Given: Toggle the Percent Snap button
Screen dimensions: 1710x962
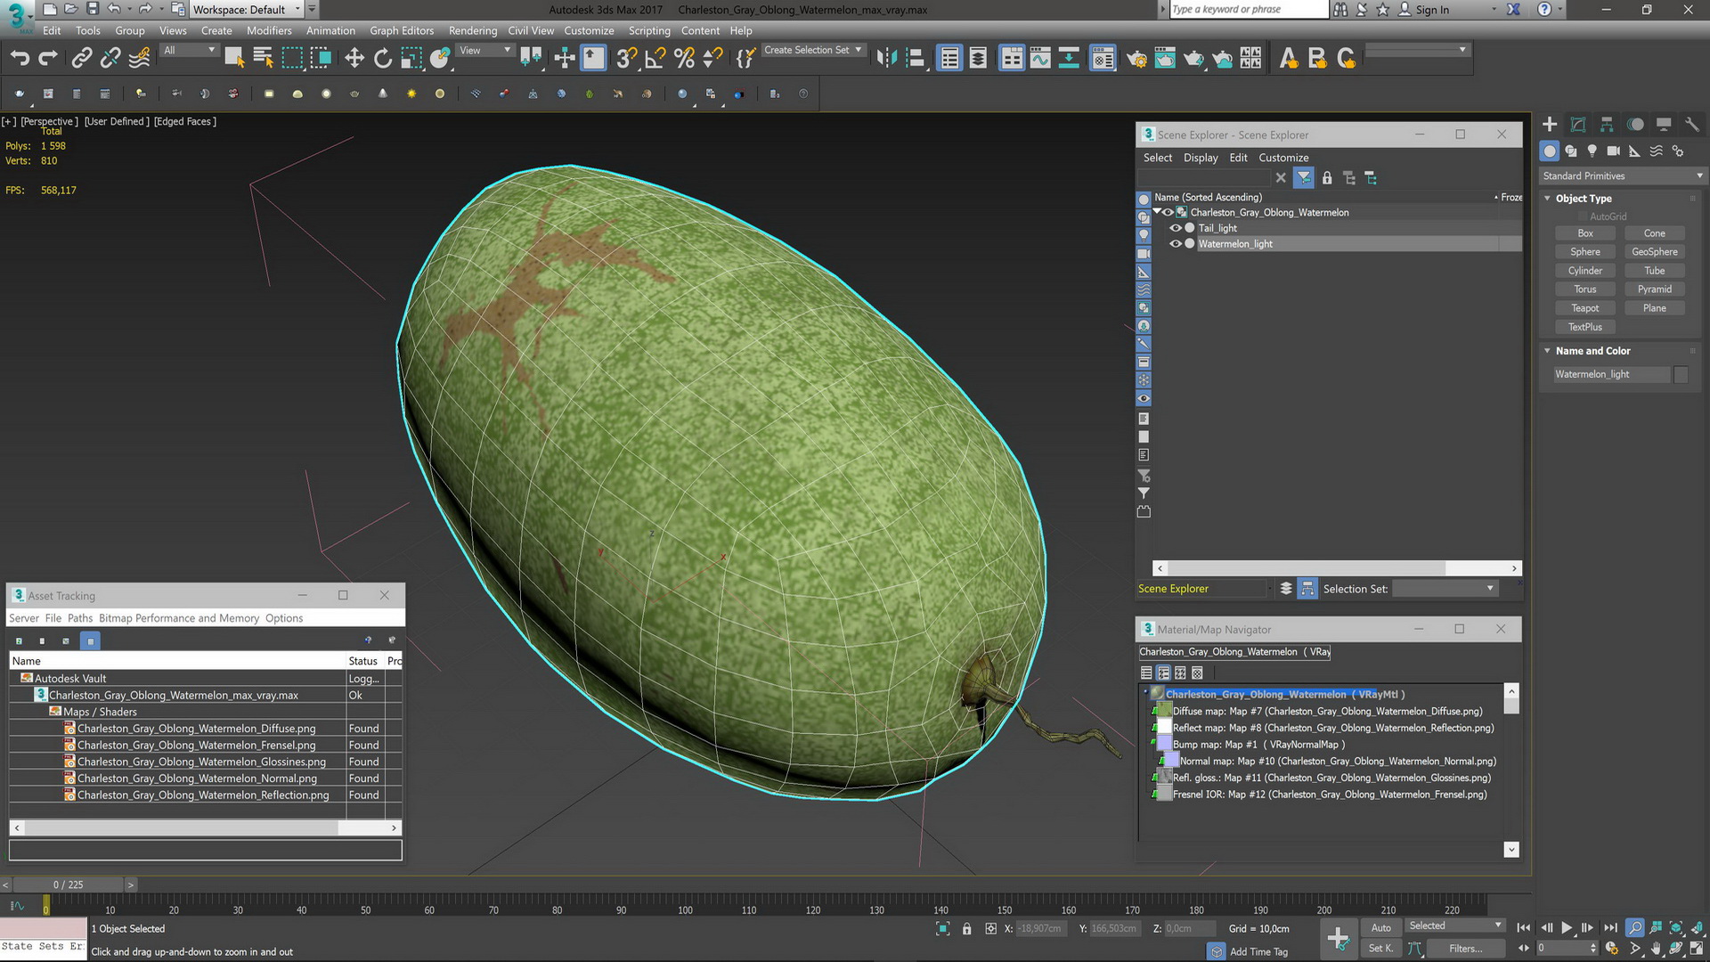Looking at the screenshot, I should tap(684, 59).
